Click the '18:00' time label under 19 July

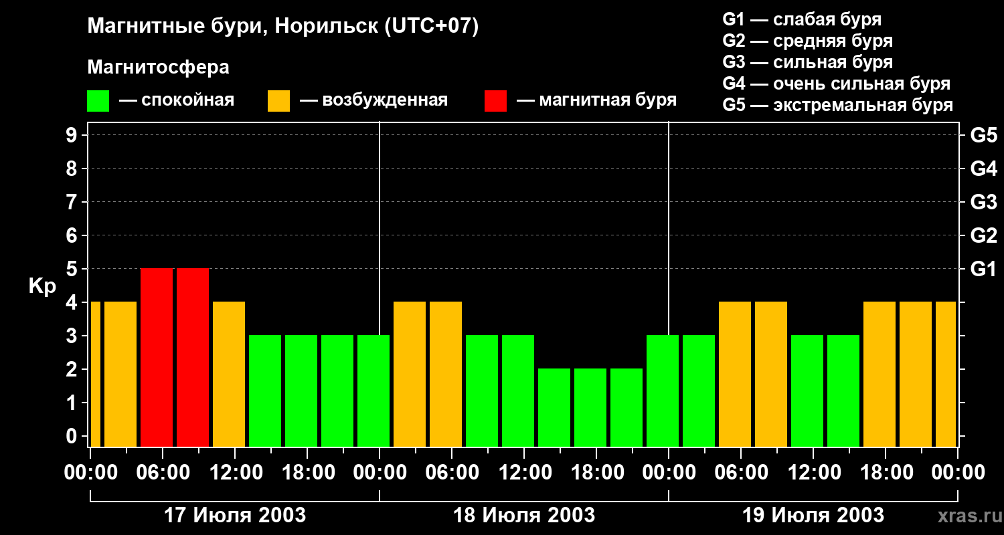click(x=886, y=473)
